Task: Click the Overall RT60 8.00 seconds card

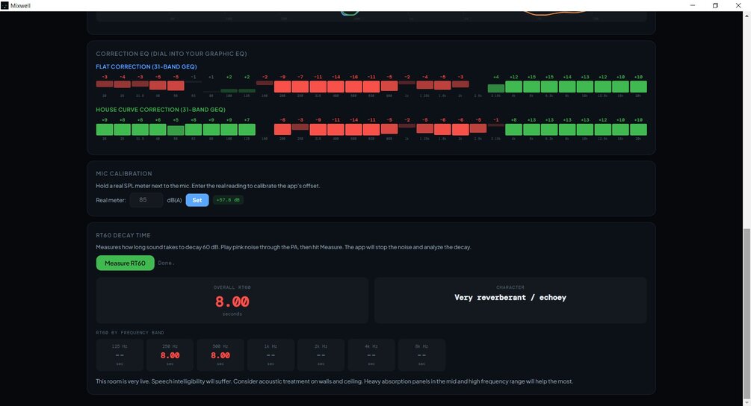Action: click(232, 300)
